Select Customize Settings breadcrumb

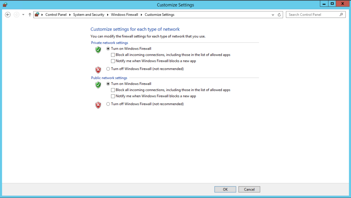coord(160,14)
